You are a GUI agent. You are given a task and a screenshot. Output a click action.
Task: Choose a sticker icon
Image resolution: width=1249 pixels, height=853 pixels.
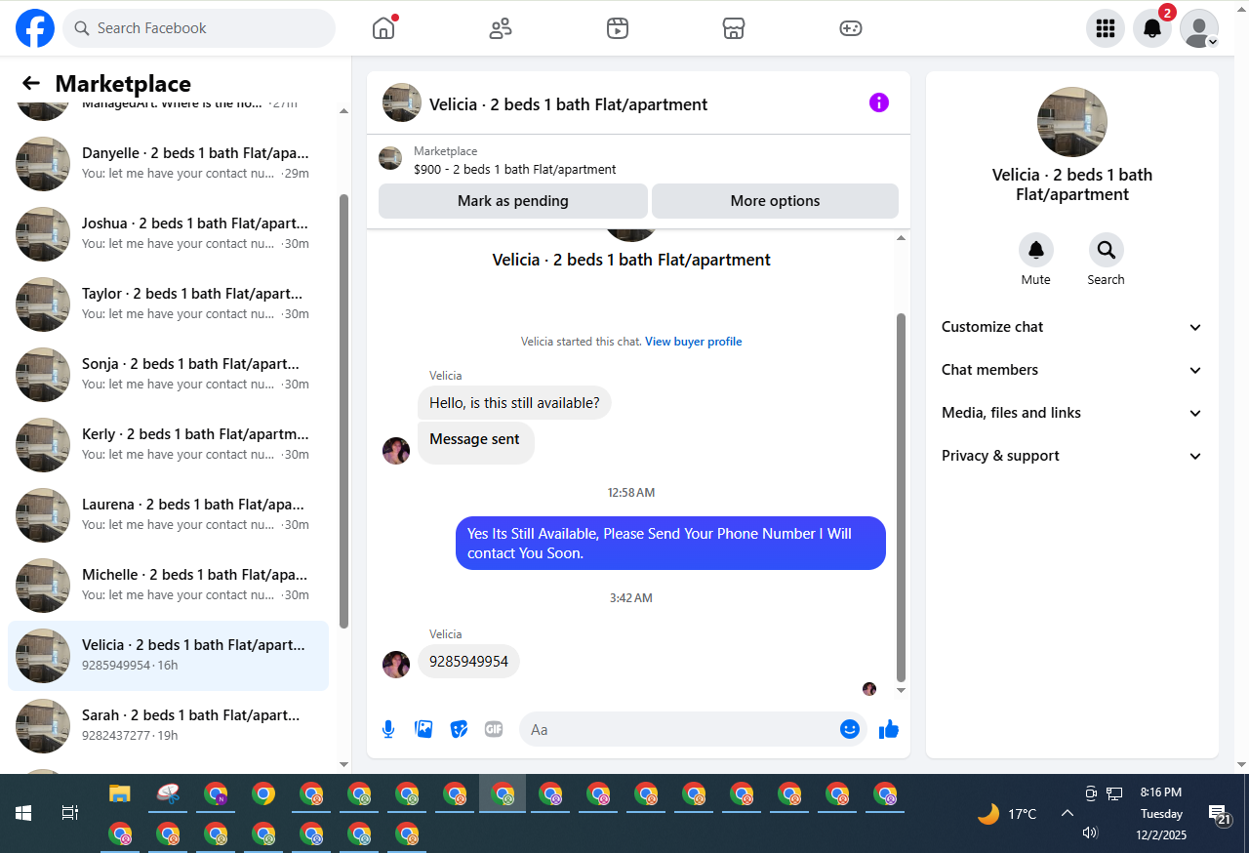click(459, 729)
